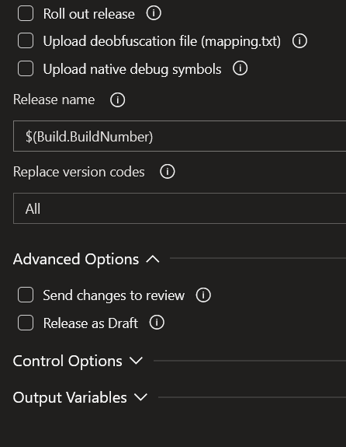
Task: Expand Output Variables chevron
Action: (x=140, y=397)
